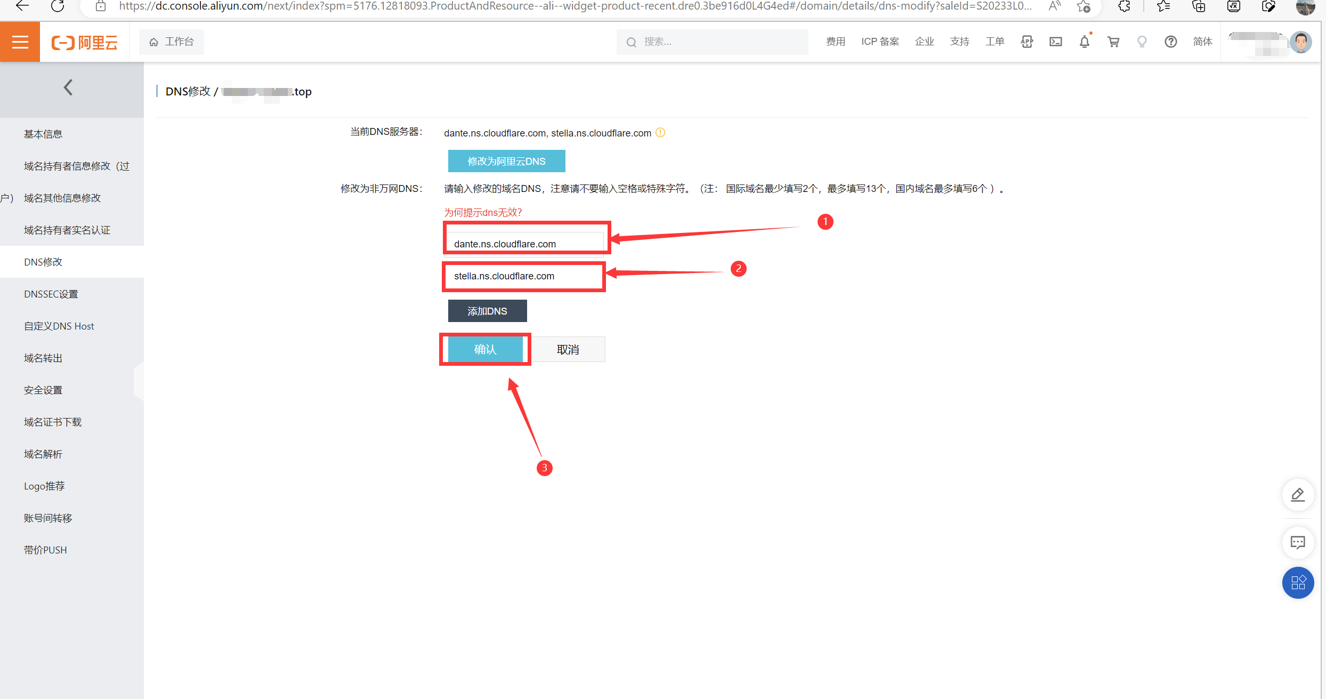Click the blue floating apps grid button

pyautogui.click(x=1298, y=582)
